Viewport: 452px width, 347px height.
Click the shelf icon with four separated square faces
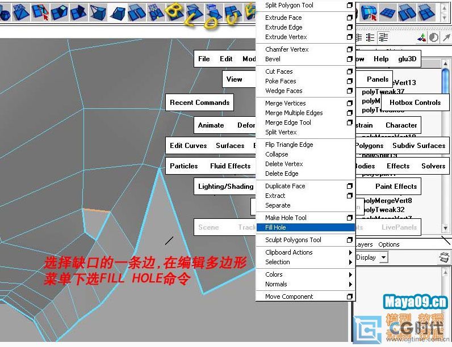(x=233, y=12)
